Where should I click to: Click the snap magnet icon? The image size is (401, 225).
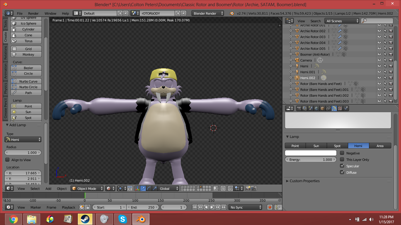230,188
